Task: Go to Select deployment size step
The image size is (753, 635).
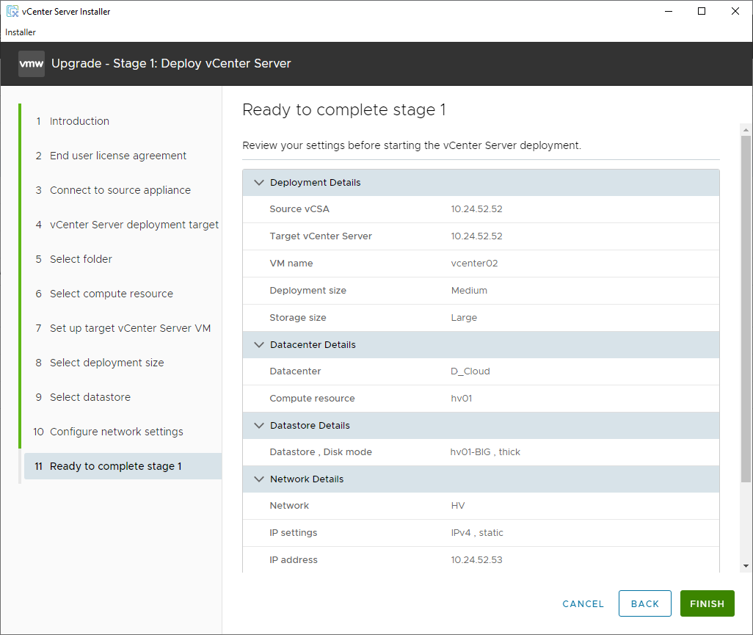Action: click(106, 363)
